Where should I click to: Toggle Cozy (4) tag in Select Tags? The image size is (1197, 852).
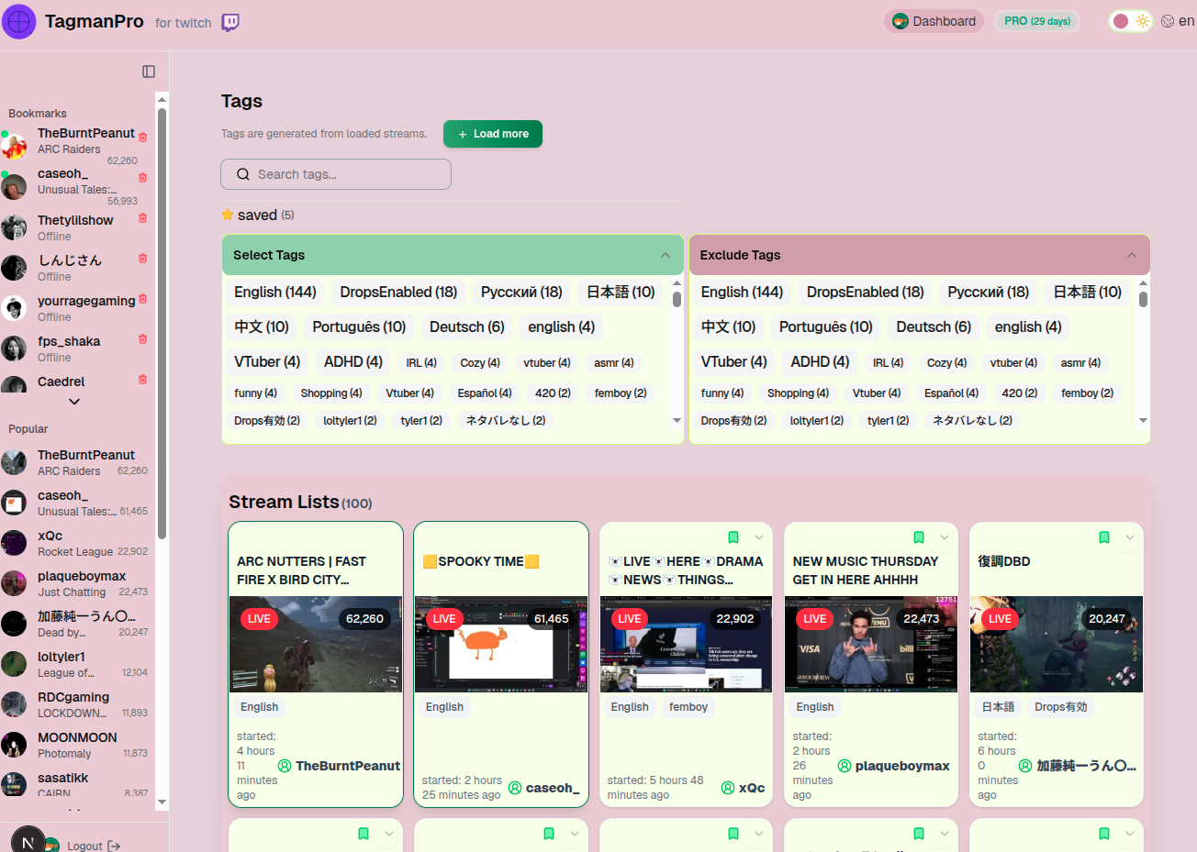pyautogui.click(x=480, y=363)
